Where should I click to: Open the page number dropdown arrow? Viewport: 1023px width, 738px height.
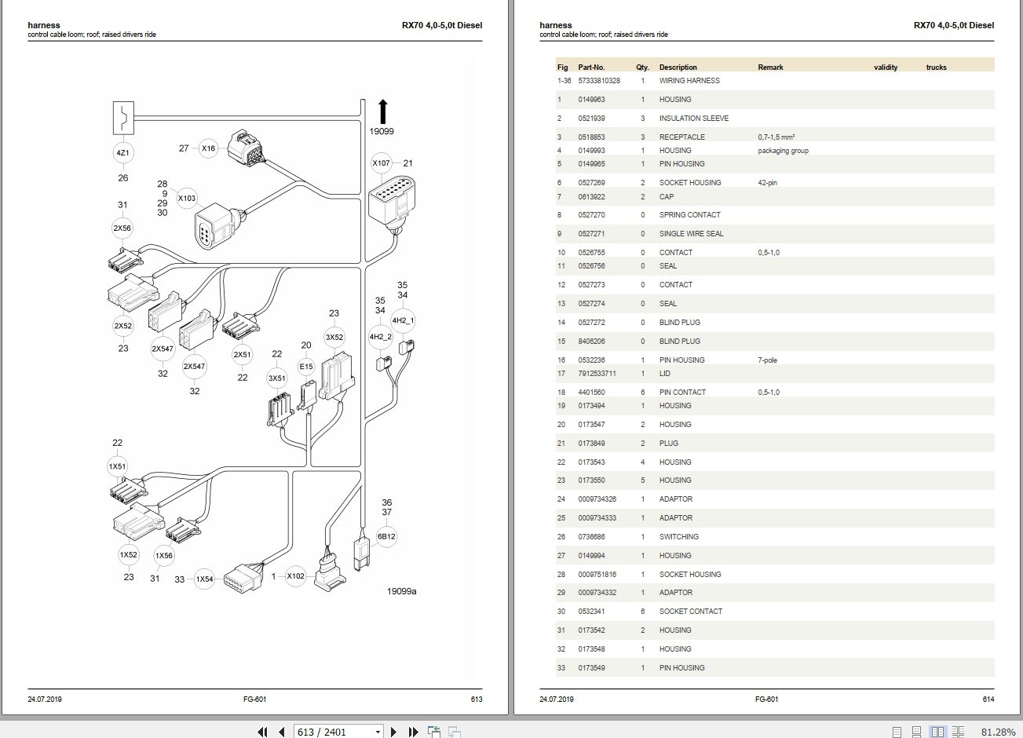[378, 732]
